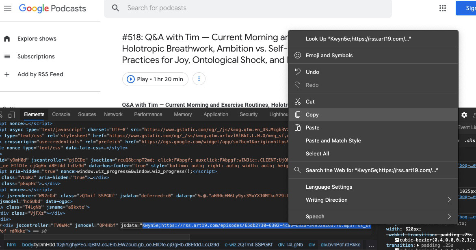Click the "Q&A with Tim" description text
476x250 pixels.
coord(205,105)
